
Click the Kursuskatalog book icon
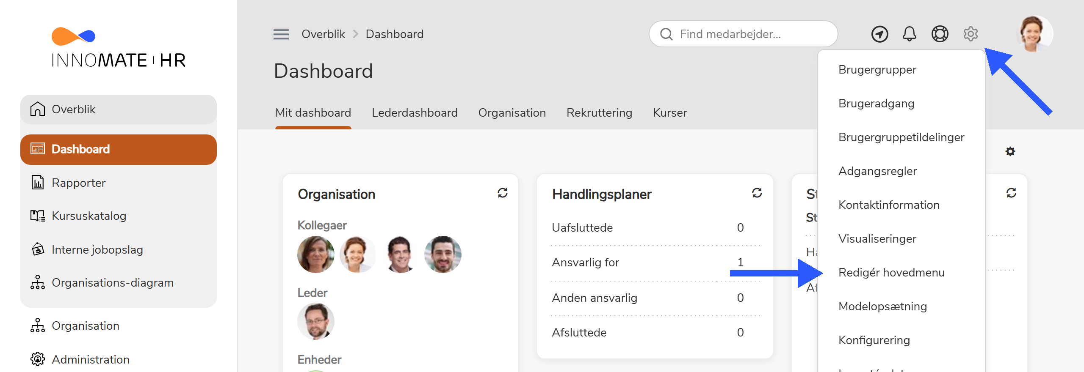coord(38,216)
